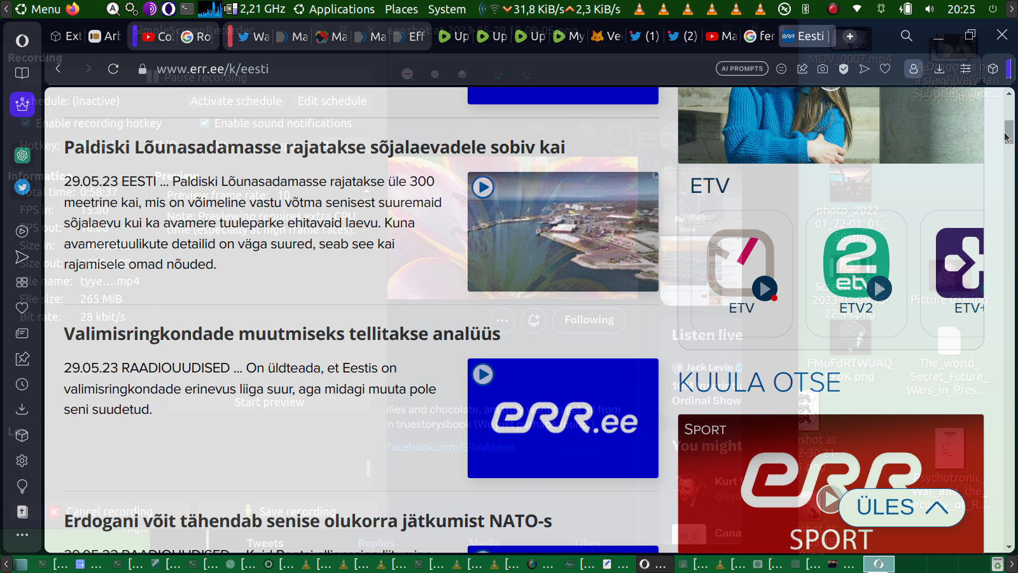Open the tab search magnifier
The image size is (1018, 573).
click(907, 36)
